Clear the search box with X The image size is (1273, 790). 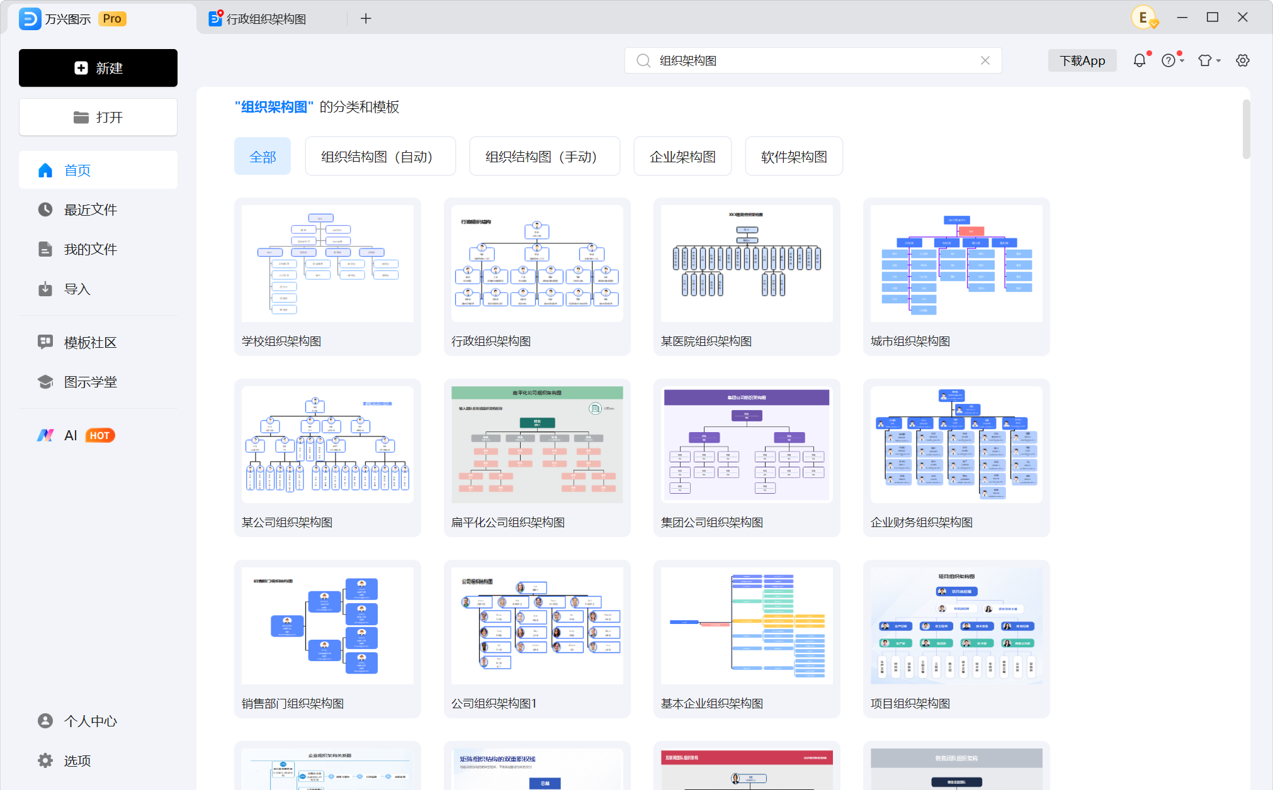985,60
